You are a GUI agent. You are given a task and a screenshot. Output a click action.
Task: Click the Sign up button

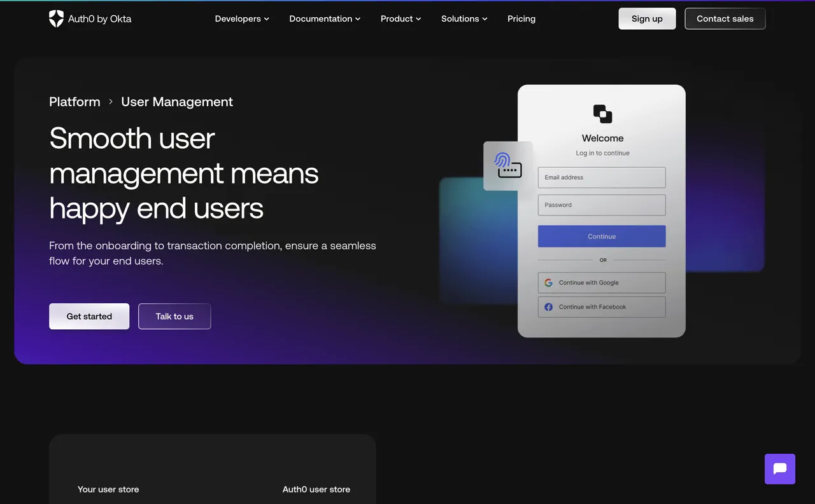(647, 18)
